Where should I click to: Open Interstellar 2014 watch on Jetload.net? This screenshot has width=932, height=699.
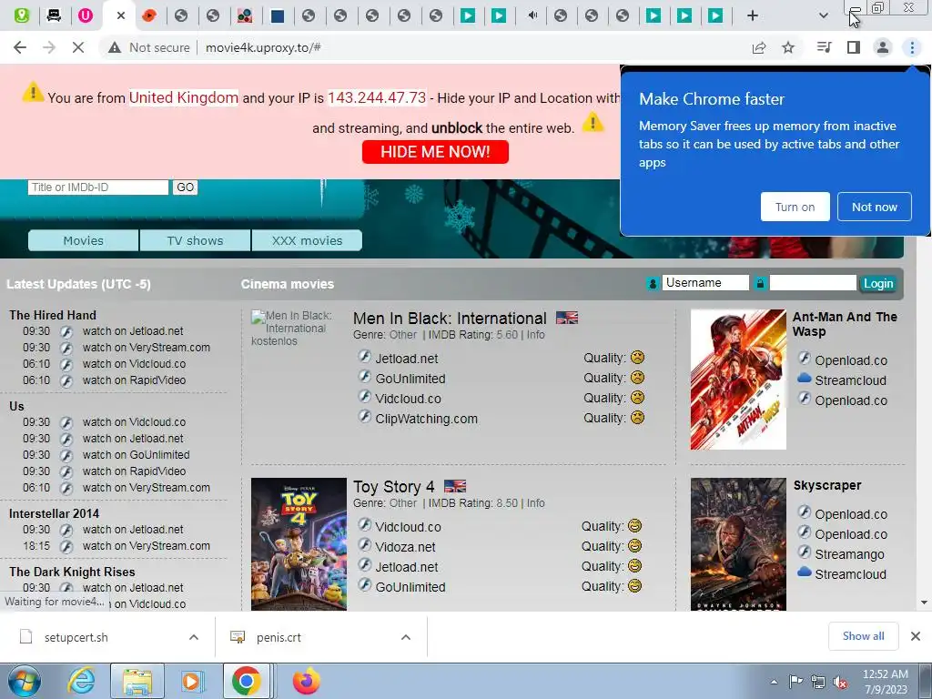pyautogui.click(x=133, y=530)
